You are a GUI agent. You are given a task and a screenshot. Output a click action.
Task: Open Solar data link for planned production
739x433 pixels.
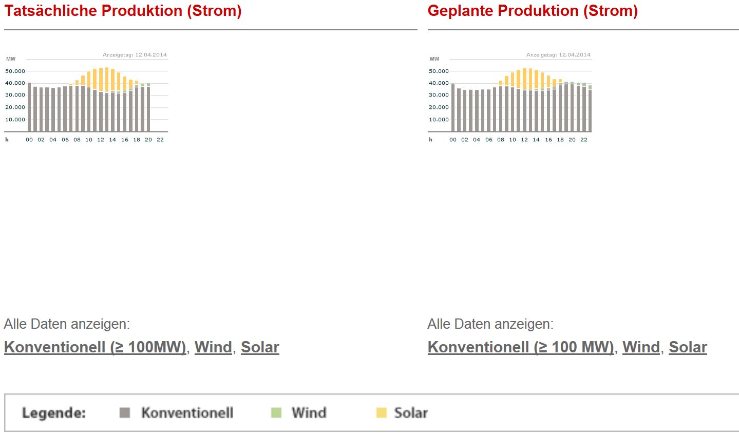[688, 347]
